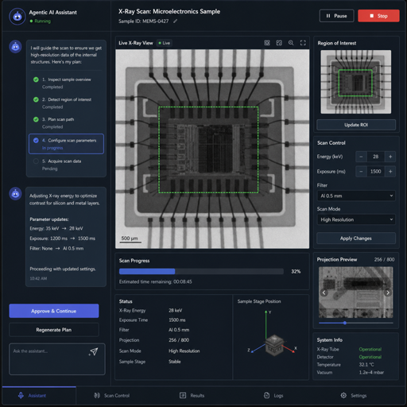Image resolution: width=407 pixels, height=407 pixels.
Task: Click the Projection Preview image
Action: (356, 293)
